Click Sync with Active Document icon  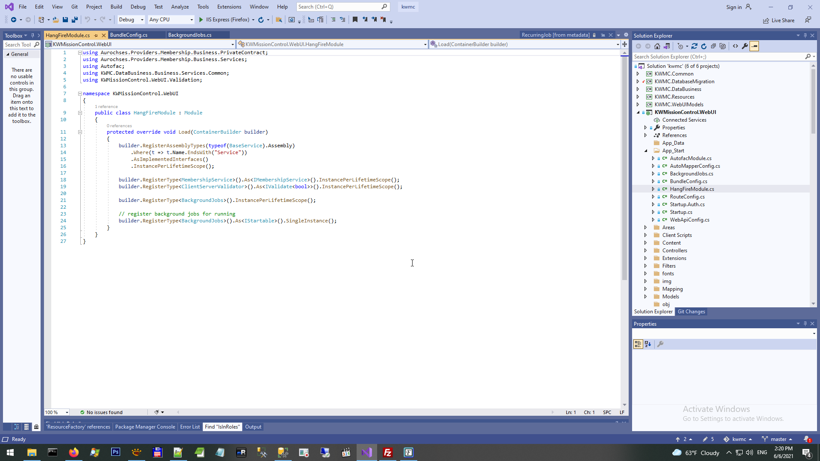694,46
